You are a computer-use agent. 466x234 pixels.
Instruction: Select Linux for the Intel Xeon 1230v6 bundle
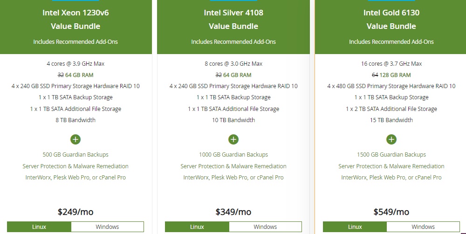39,227
